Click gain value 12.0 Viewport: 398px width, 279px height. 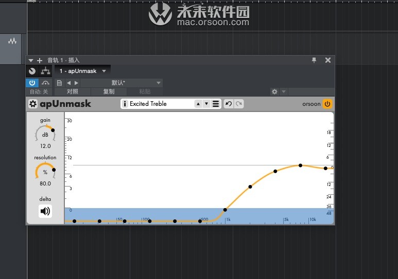point(45,146)
